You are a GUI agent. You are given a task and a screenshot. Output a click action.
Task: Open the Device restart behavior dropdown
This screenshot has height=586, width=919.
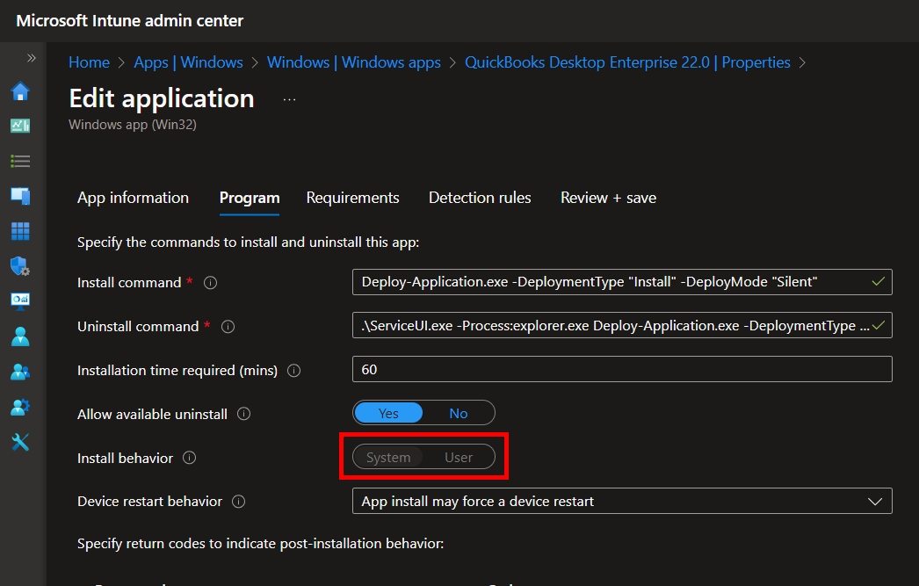pyautogui.click(x=874, y=501)
